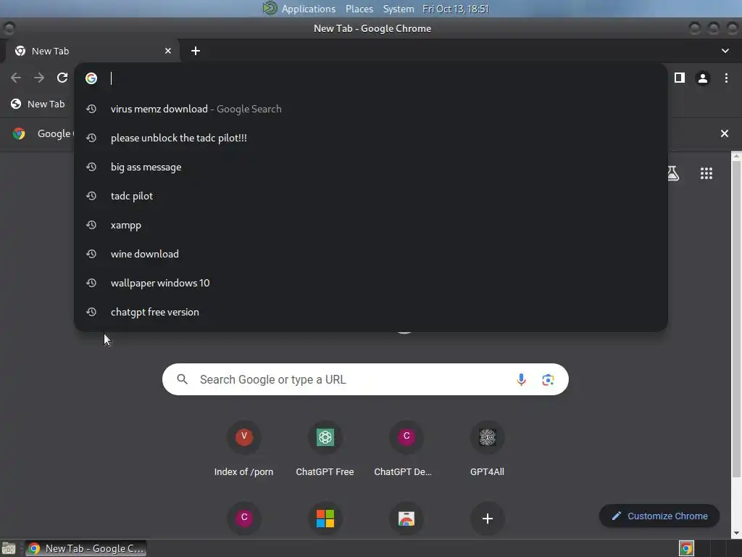
Task: Open a new tab with plus button
Action: point(196,51)
